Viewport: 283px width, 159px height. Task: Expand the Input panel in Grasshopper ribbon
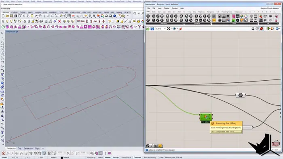click(x=234, y=23)
